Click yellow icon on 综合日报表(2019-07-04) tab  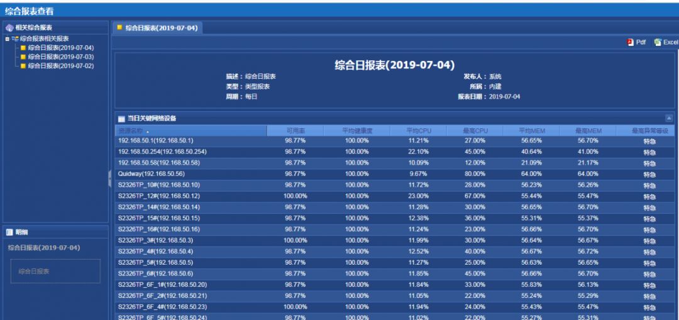119,28
